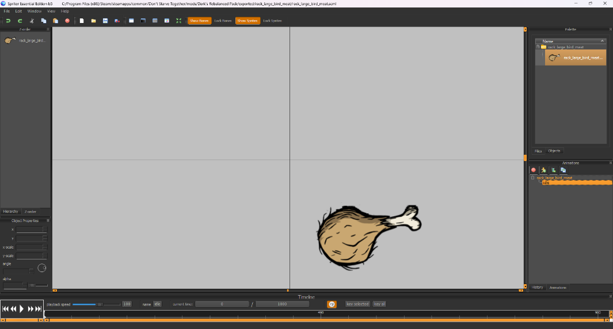Screen dimensions: 613x329
Task: Switch to Animations tab beside History
Action: pyautogui.click(x=558, y=288)
